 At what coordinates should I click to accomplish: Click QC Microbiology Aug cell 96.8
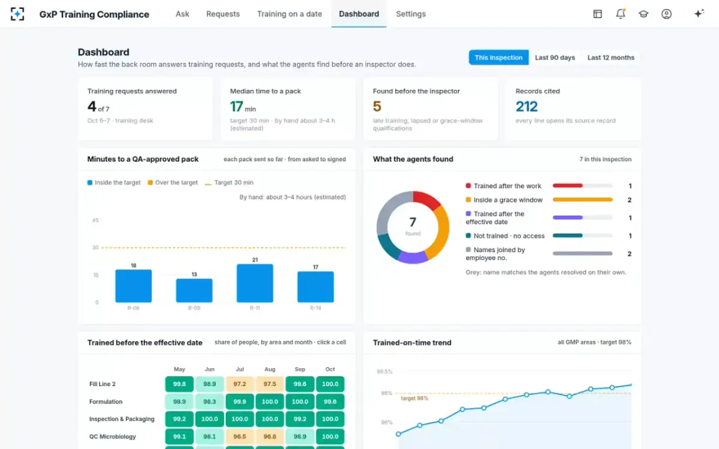(270, 437)
